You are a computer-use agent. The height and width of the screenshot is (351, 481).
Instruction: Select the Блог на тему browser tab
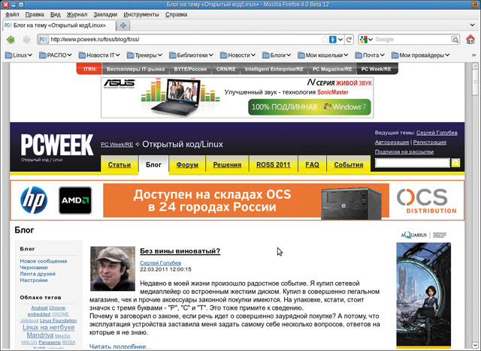[59, 25]
